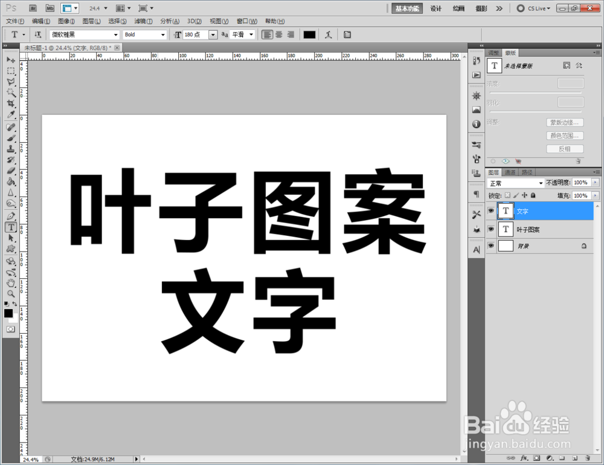
Task: Toggle Quick Mask mode
Action: (x=11, y=329)
